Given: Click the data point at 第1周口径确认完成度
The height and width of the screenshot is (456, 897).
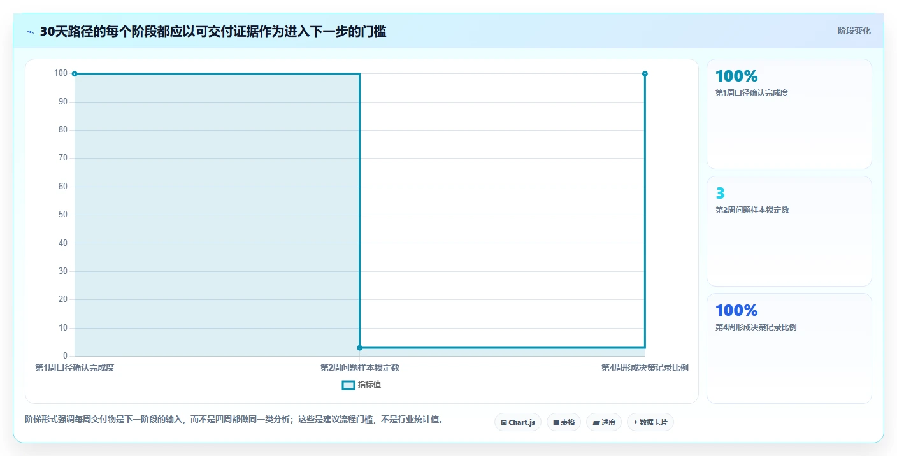Looking at the screenshot, I should tap(75, 74).
